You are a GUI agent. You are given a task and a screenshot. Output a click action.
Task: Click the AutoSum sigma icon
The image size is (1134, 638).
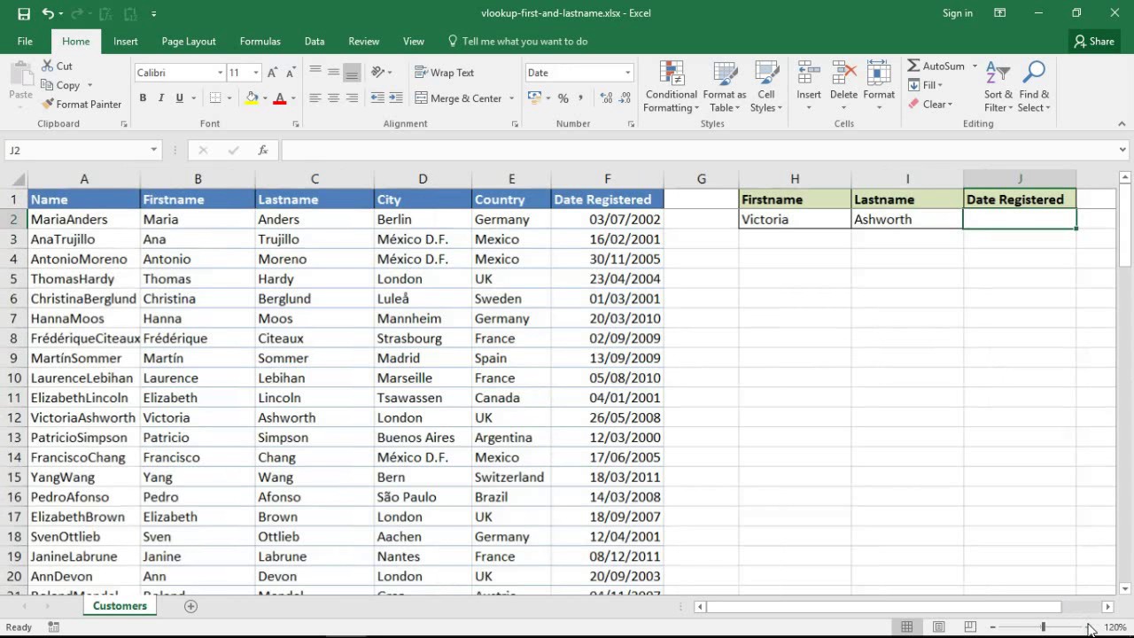point(913,66)
